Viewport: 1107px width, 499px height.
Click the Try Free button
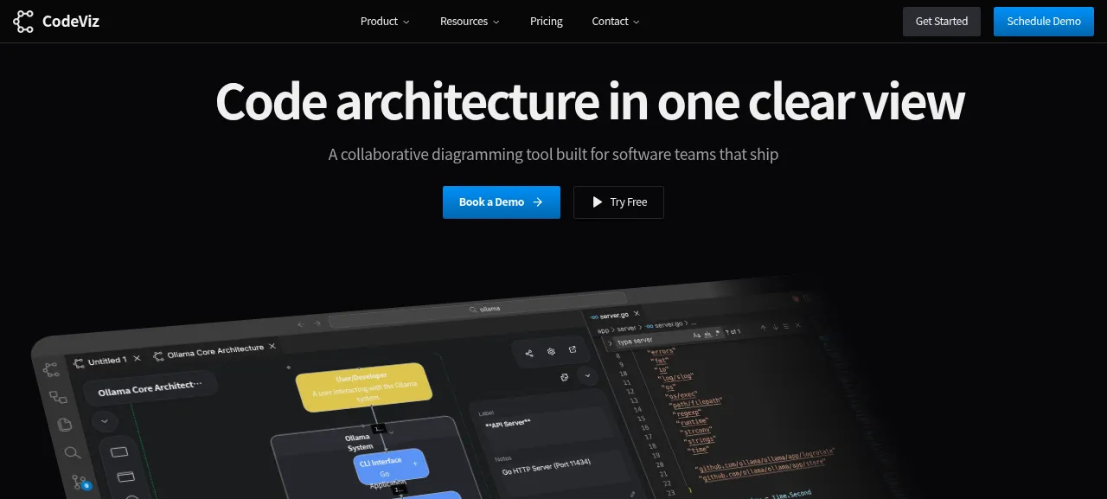[618, 202]
